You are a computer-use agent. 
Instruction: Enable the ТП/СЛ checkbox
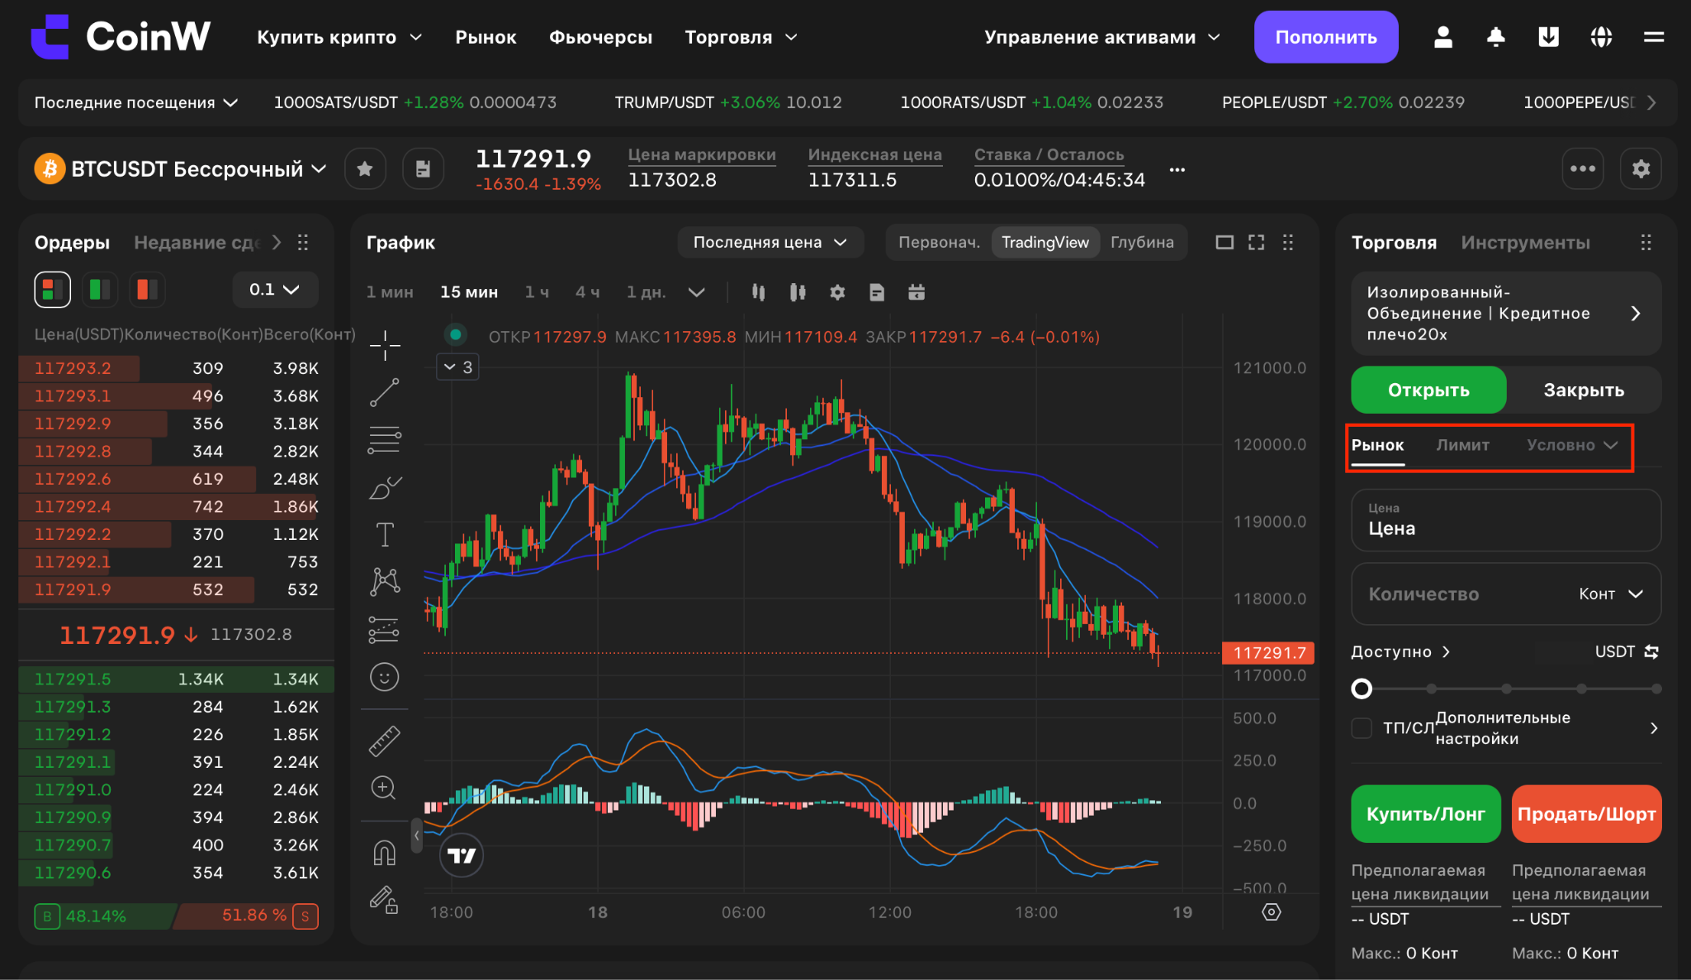click(x=1362, y=727)
